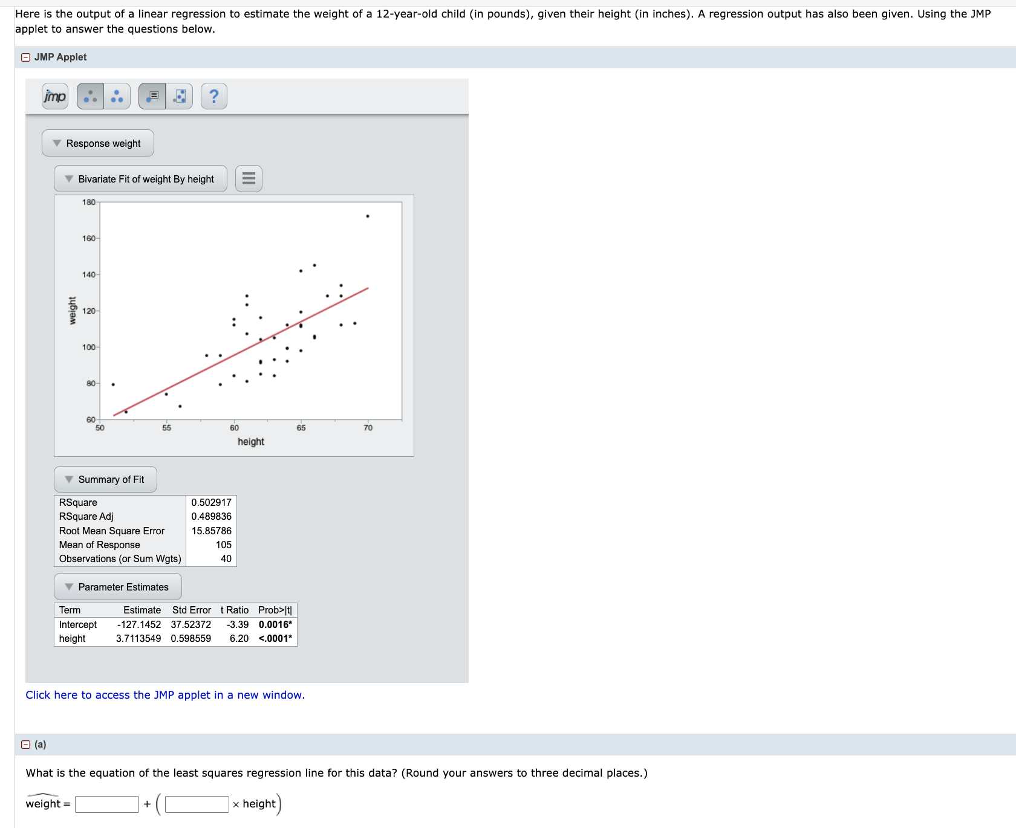This screenshot has width=1016, height=828.
Task: Collapse the Summary of Fit section
Action: tap(69, 479)
